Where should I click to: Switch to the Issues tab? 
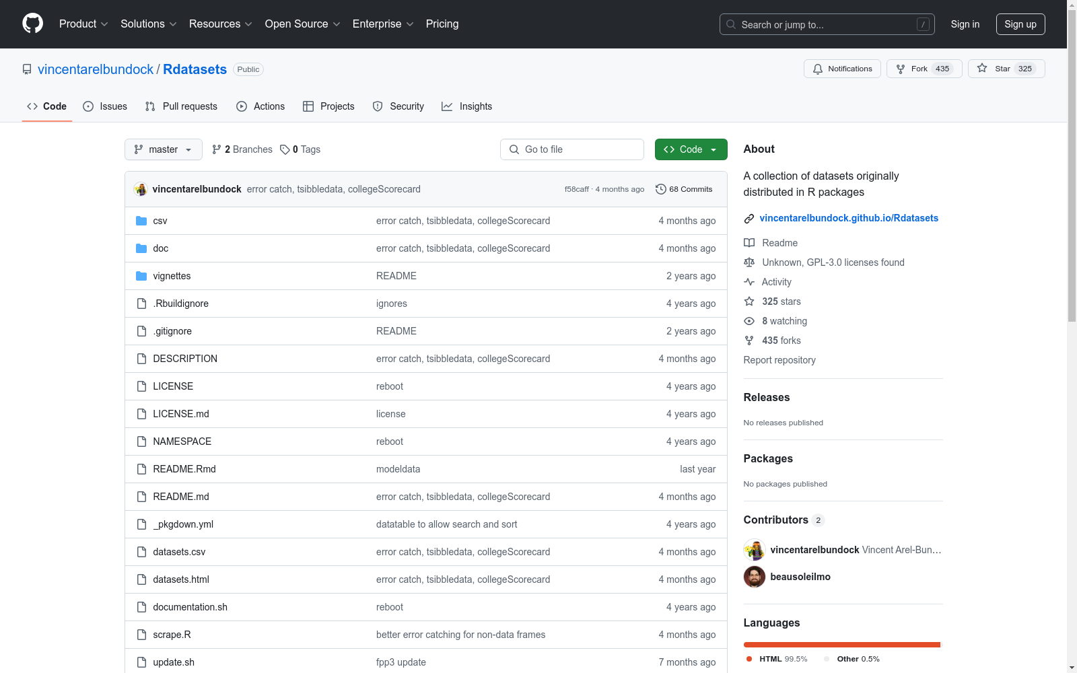[x=105, y=106]
